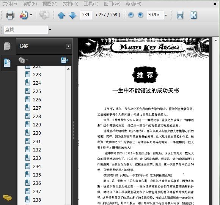Viewport: 220px width, 205px height.
Task: Collapse the 书签 panel with arrow button
Action: 68,46
